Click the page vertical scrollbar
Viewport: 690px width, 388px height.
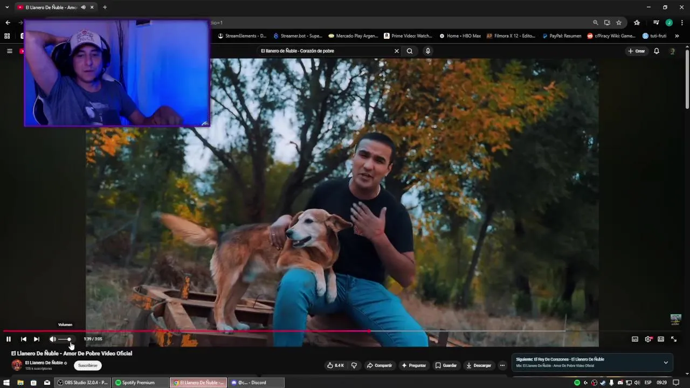coord(687,78)
